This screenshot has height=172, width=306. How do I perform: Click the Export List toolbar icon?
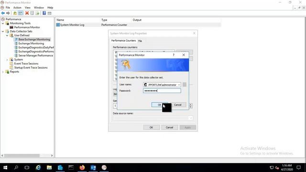37,13
